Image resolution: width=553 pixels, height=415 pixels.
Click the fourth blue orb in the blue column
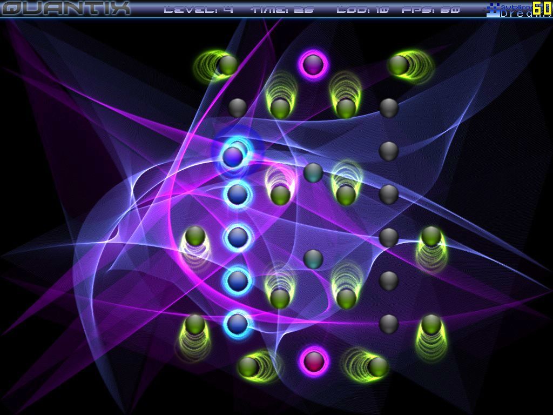pyautogui.click(x=238, y=280)
